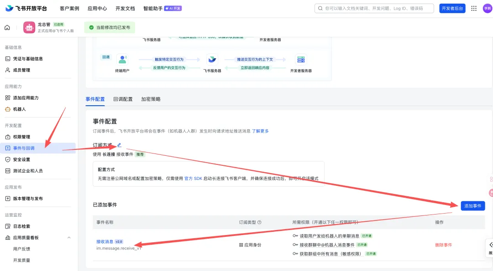Click the Feishu Open Platform logo
Viewport: 493px width, 271px height.
coord(26,8)
